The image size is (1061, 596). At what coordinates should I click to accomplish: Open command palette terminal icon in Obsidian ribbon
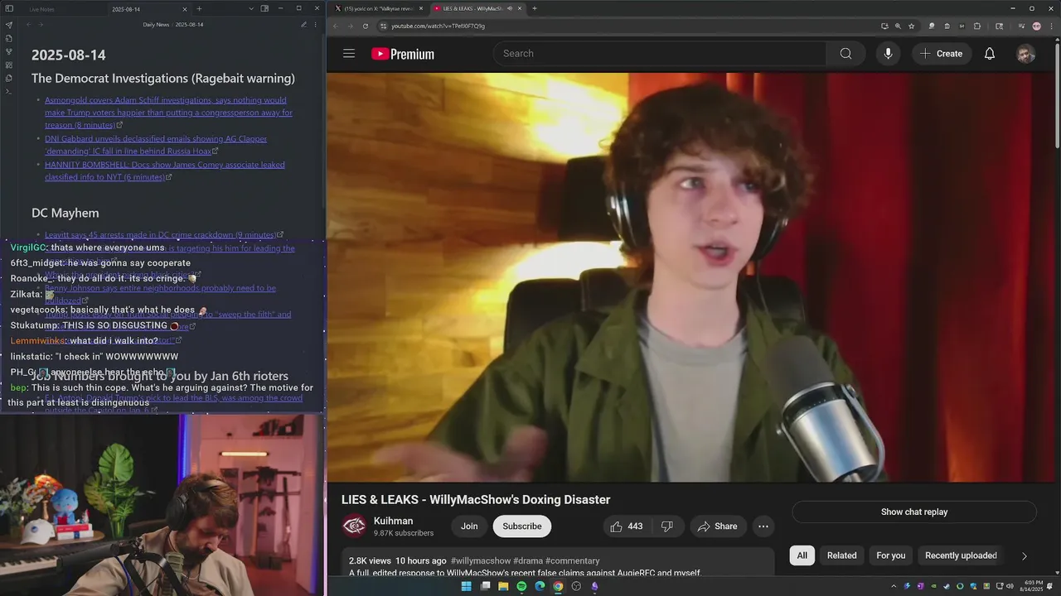9,91
